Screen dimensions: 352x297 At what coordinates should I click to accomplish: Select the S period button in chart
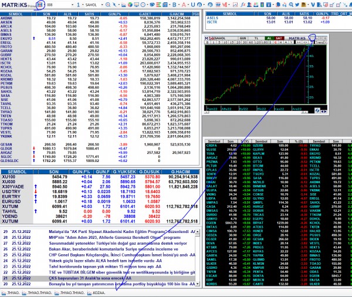(270, 42)
